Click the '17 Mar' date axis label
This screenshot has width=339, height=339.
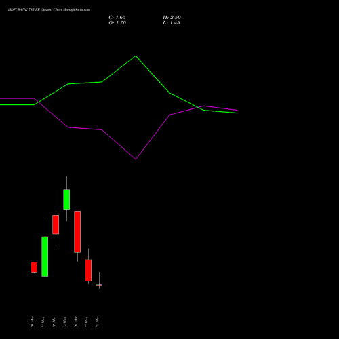click(x=87, y=322)
